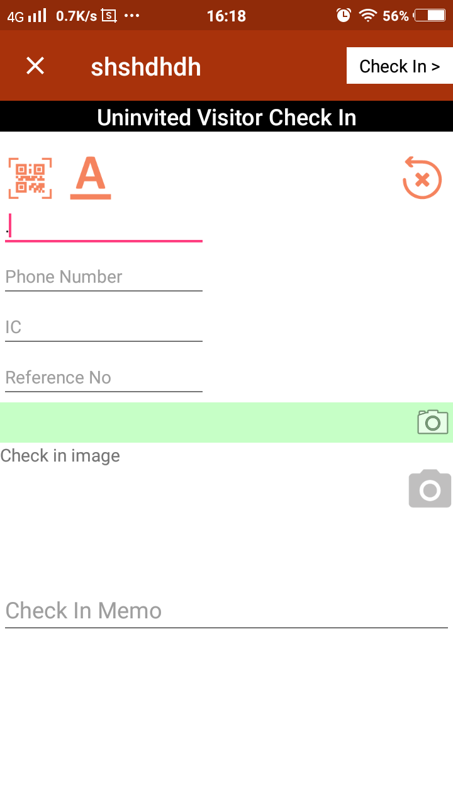Tap the Check In > button
Viewport: 453px width, 806px height.
pyautogui.click(x=400, y=65)
